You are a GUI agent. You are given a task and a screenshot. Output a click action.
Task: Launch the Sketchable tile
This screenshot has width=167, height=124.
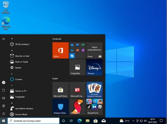(x=77, y=107)
